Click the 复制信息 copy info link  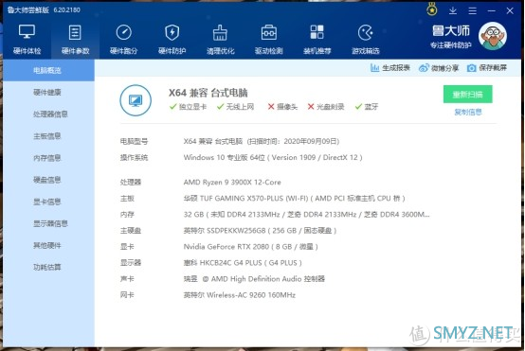(468, 112)
